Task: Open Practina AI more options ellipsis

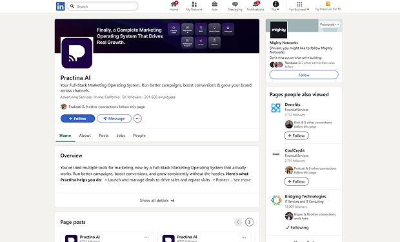Action: 137,119
